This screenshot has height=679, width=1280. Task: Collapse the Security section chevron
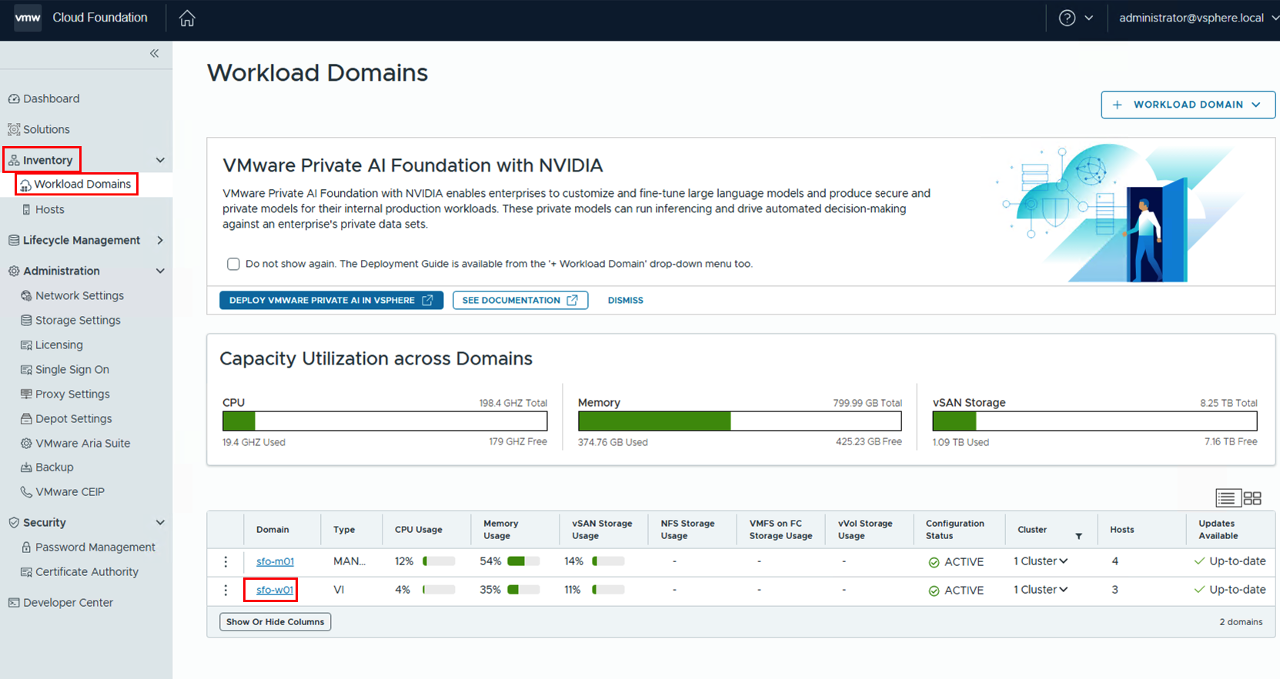tap(160, 523)
